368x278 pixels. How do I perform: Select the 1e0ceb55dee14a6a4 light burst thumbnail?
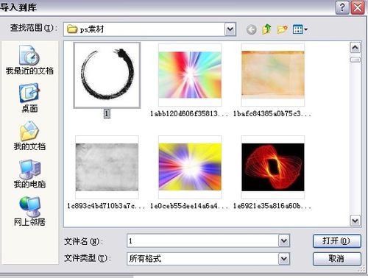(x=190, y=167)
